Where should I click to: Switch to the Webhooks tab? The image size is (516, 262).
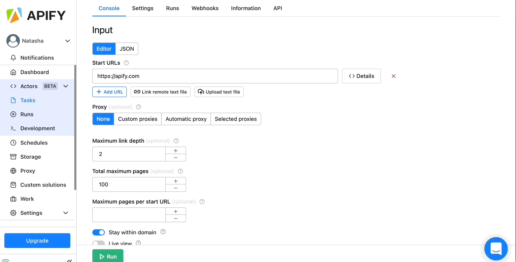[205, 8]
